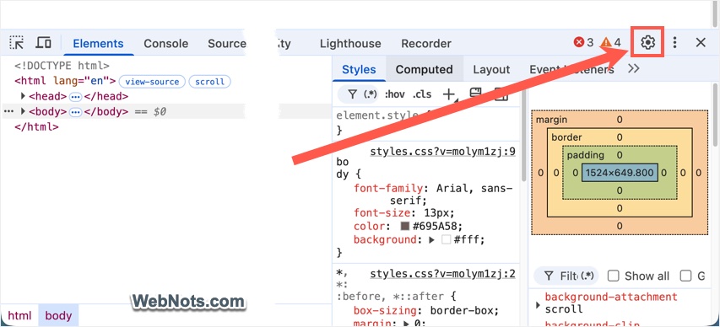Select the Layout sidebar tab
This screenshot has width=720, height=327.
coord(491,70)
